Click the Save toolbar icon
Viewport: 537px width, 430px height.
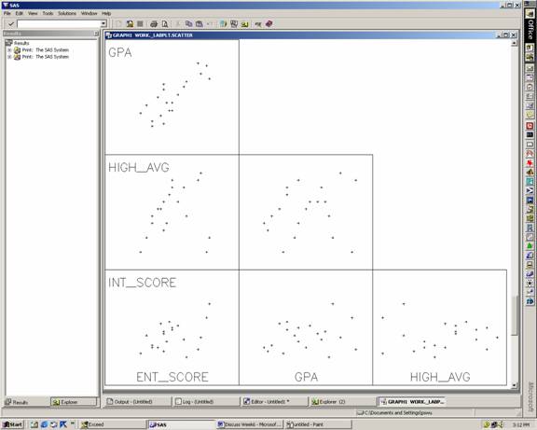click(x=140, y=23)
